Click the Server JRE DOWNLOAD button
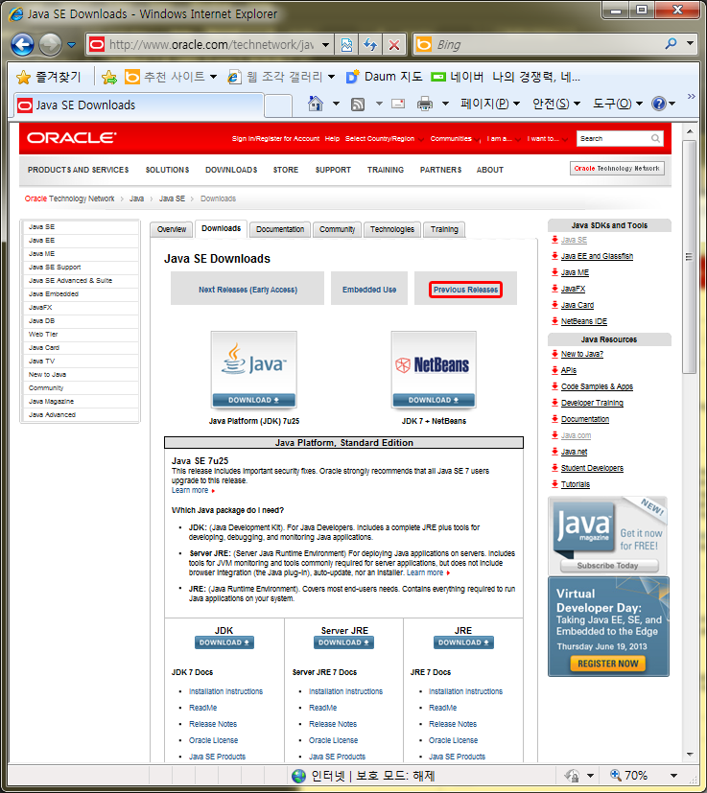Screen dimensions: 707x793 (343, 642)
